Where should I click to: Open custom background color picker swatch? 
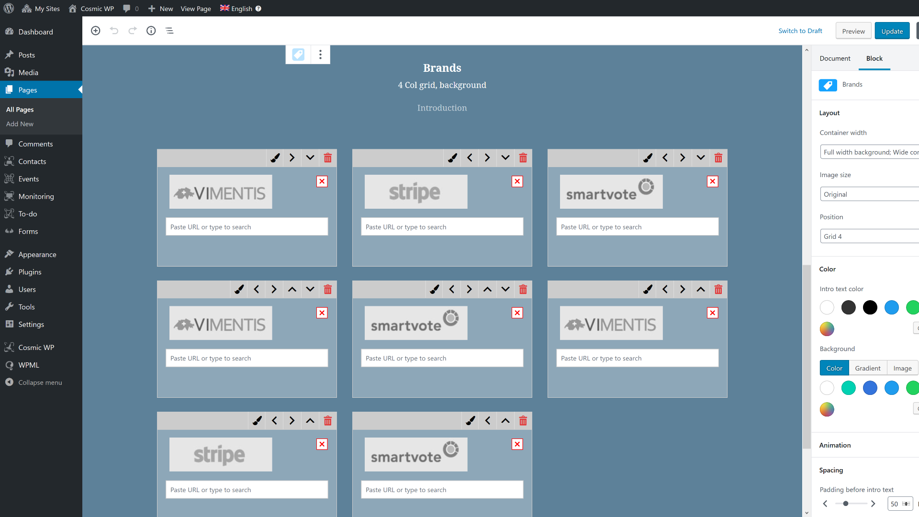pos(827,409)
